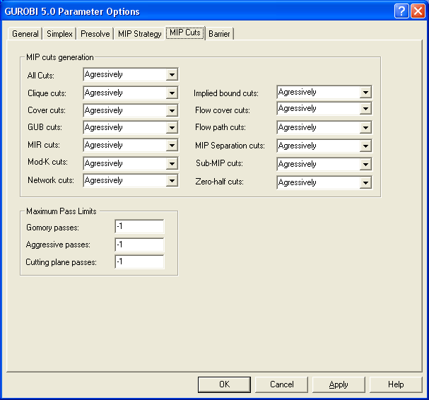Click the Cutting plane passes field

point(139,261)
